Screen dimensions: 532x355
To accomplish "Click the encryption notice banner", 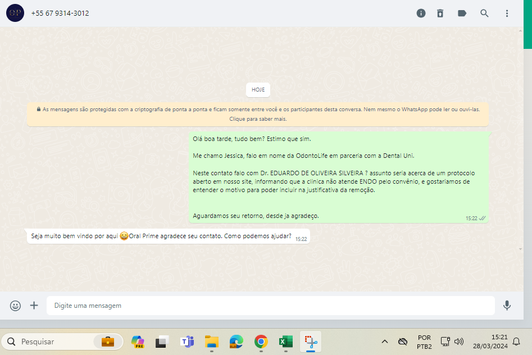I will click(x=258, y=114).
